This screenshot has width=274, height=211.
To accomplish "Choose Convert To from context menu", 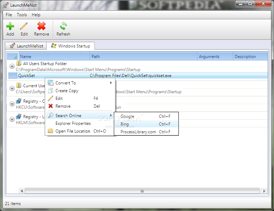I will tap(80, 83).
